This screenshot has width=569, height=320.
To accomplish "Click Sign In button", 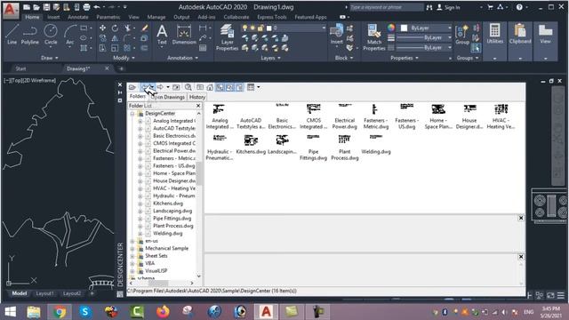I will coord(448,7).
